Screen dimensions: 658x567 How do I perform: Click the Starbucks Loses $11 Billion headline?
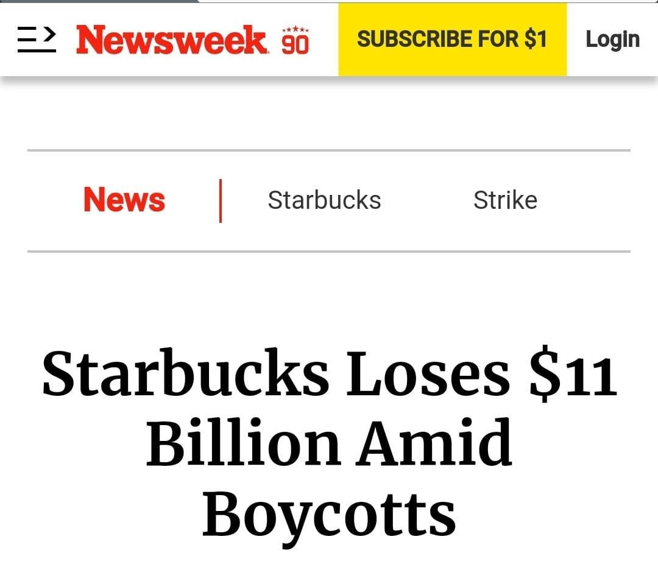click(329, 442)
